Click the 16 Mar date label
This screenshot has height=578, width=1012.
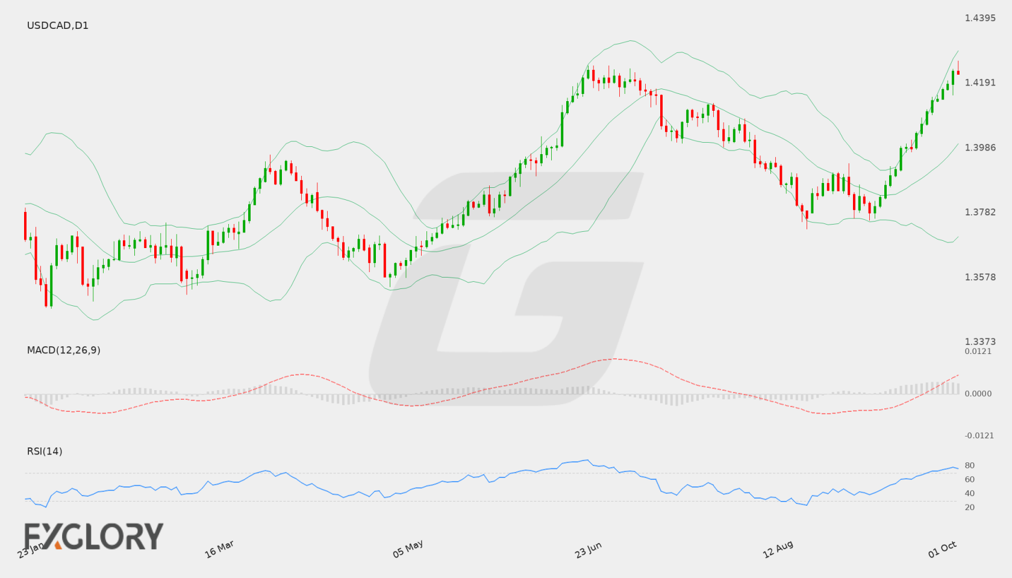pos(219,549)
